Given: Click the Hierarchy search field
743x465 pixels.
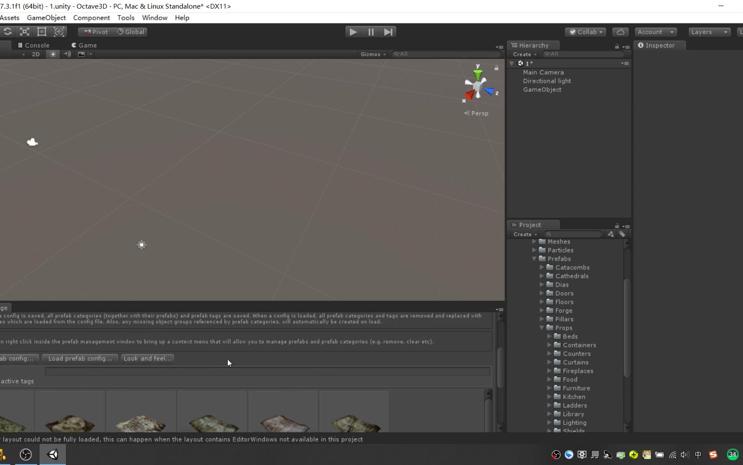Looking at the screenshot, I should (583, 54).
